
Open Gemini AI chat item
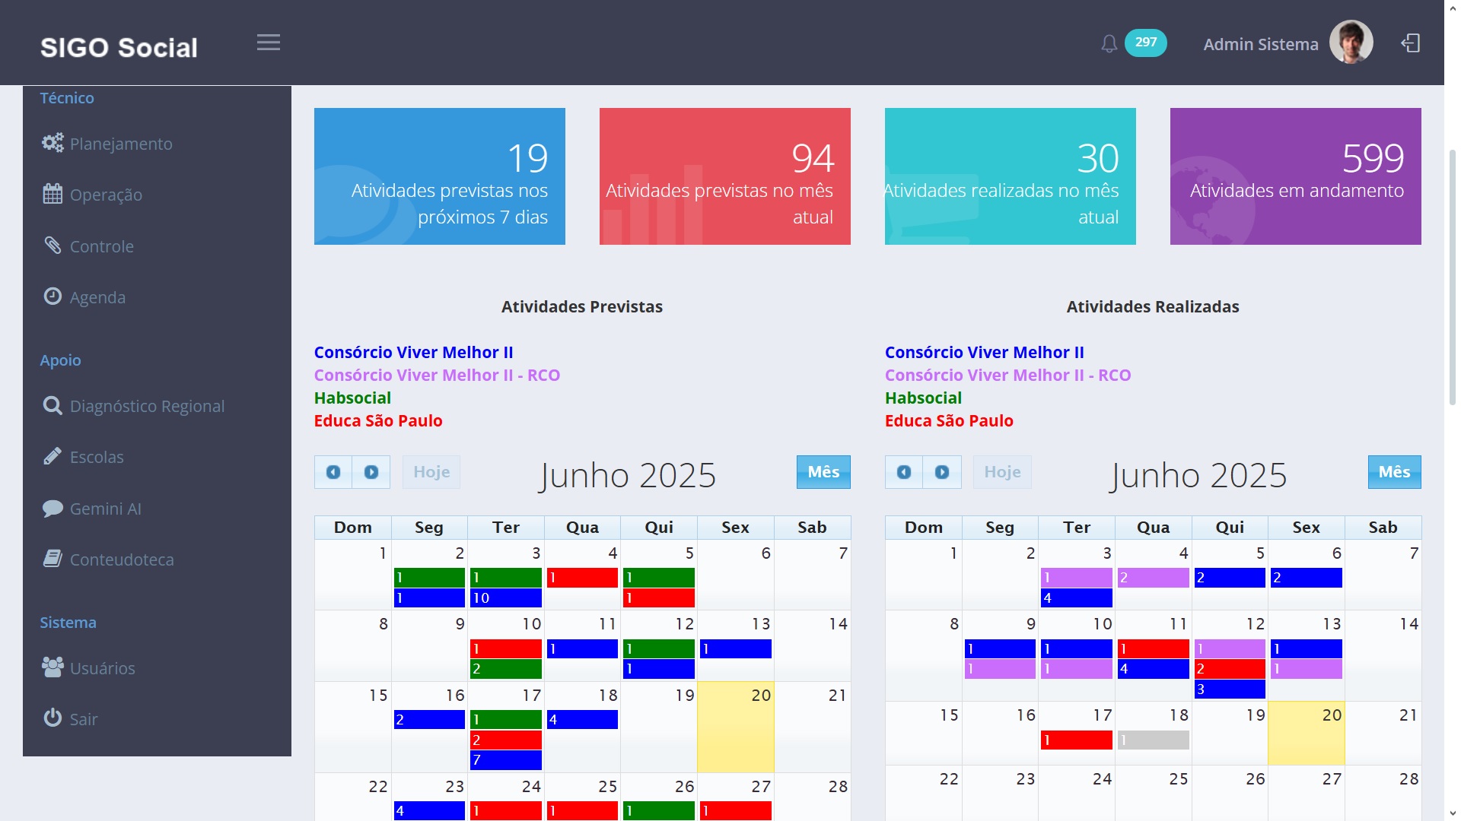point(105,509)
